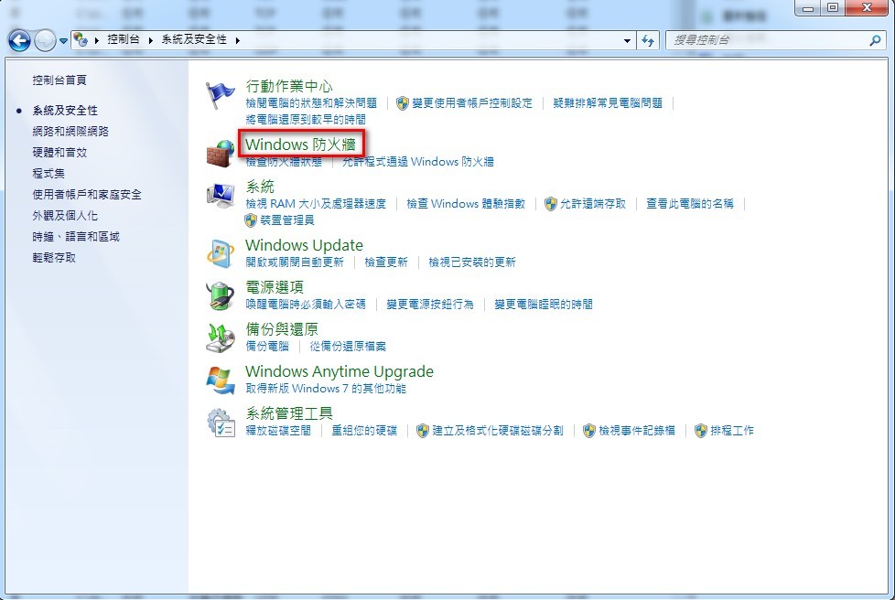895x600 pixels.
Task: Click 取得新版 Windows 7 的其他功能
Action: (x=326, y=389)
